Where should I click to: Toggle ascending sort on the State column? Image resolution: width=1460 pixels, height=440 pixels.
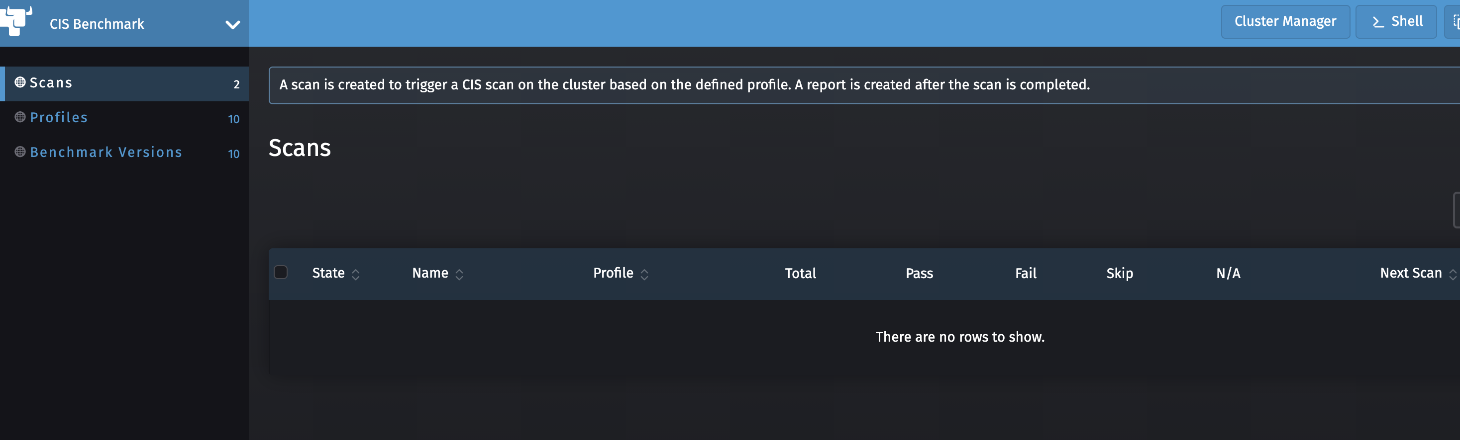[x=355, y=273]
